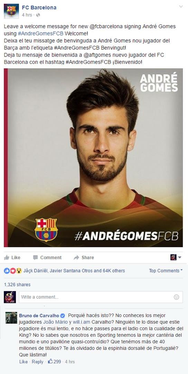Open the post options chevron at top right
The height and width of the screenshot is (374, 188).
181,7
